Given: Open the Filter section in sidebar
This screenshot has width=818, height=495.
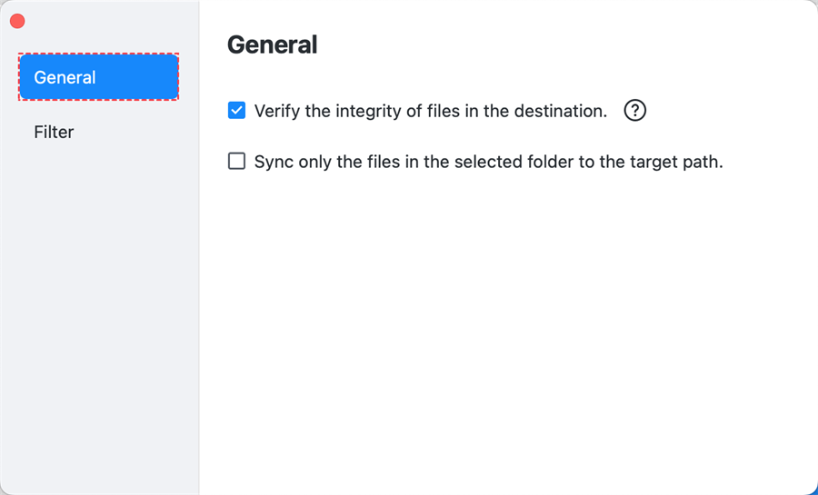Looking at the screenshot, I should 55,132.
